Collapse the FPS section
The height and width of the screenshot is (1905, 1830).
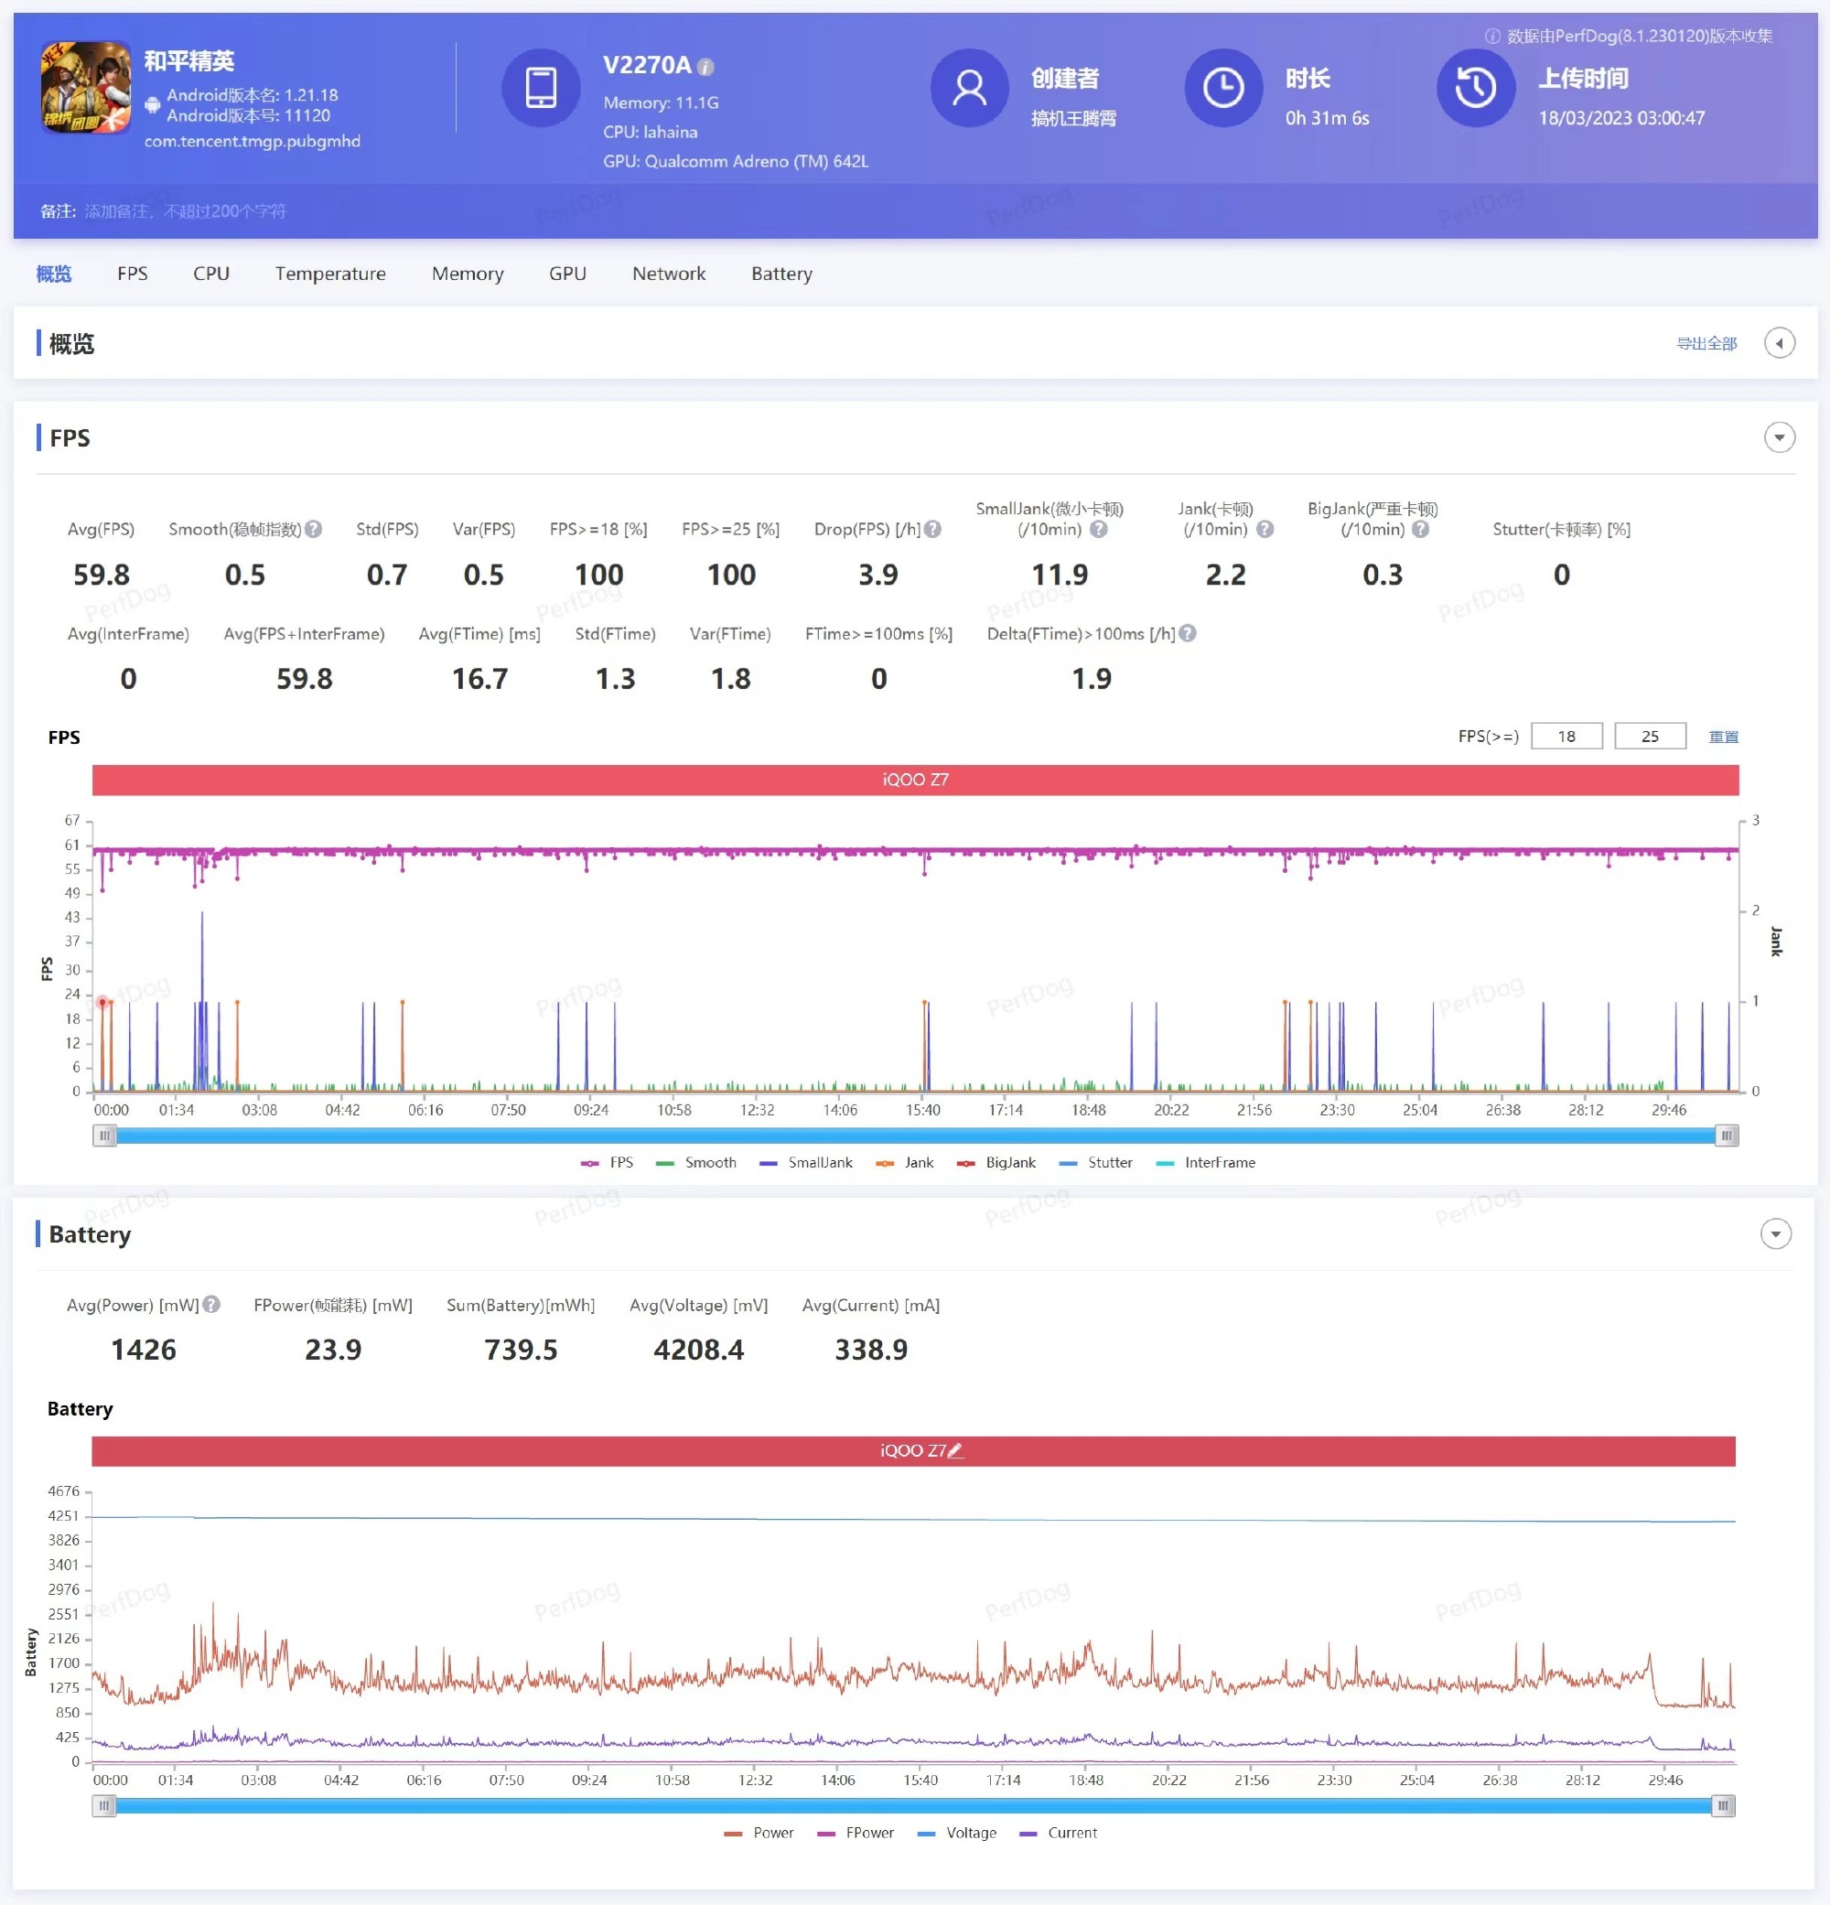point(1779,437)
